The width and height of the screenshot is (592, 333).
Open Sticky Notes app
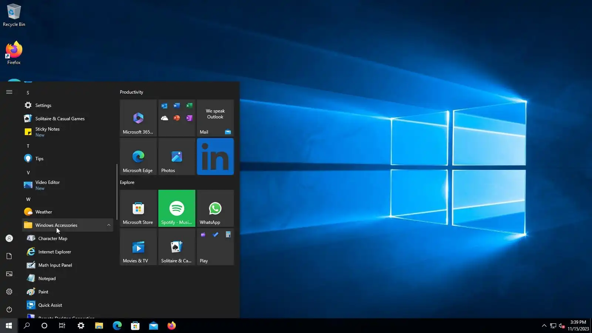68,132
